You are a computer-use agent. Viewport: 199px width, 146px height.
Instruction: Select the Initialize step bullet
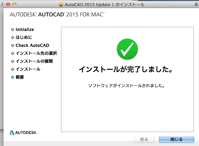(x=12, y=30)
